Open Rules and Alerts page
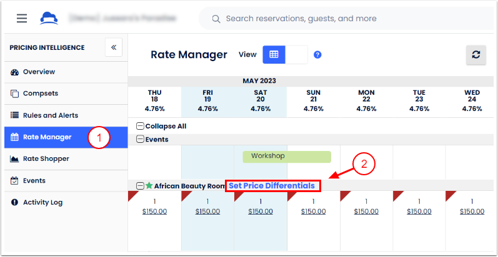This screenshot has height=257, width=498. coord(66,115)
